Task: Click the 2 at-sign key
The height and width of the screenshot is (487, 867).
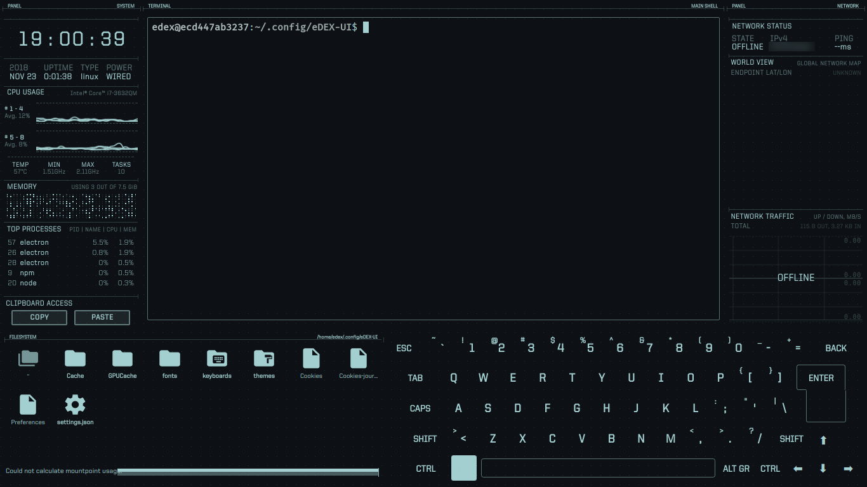Action: (x=498, y=345)
